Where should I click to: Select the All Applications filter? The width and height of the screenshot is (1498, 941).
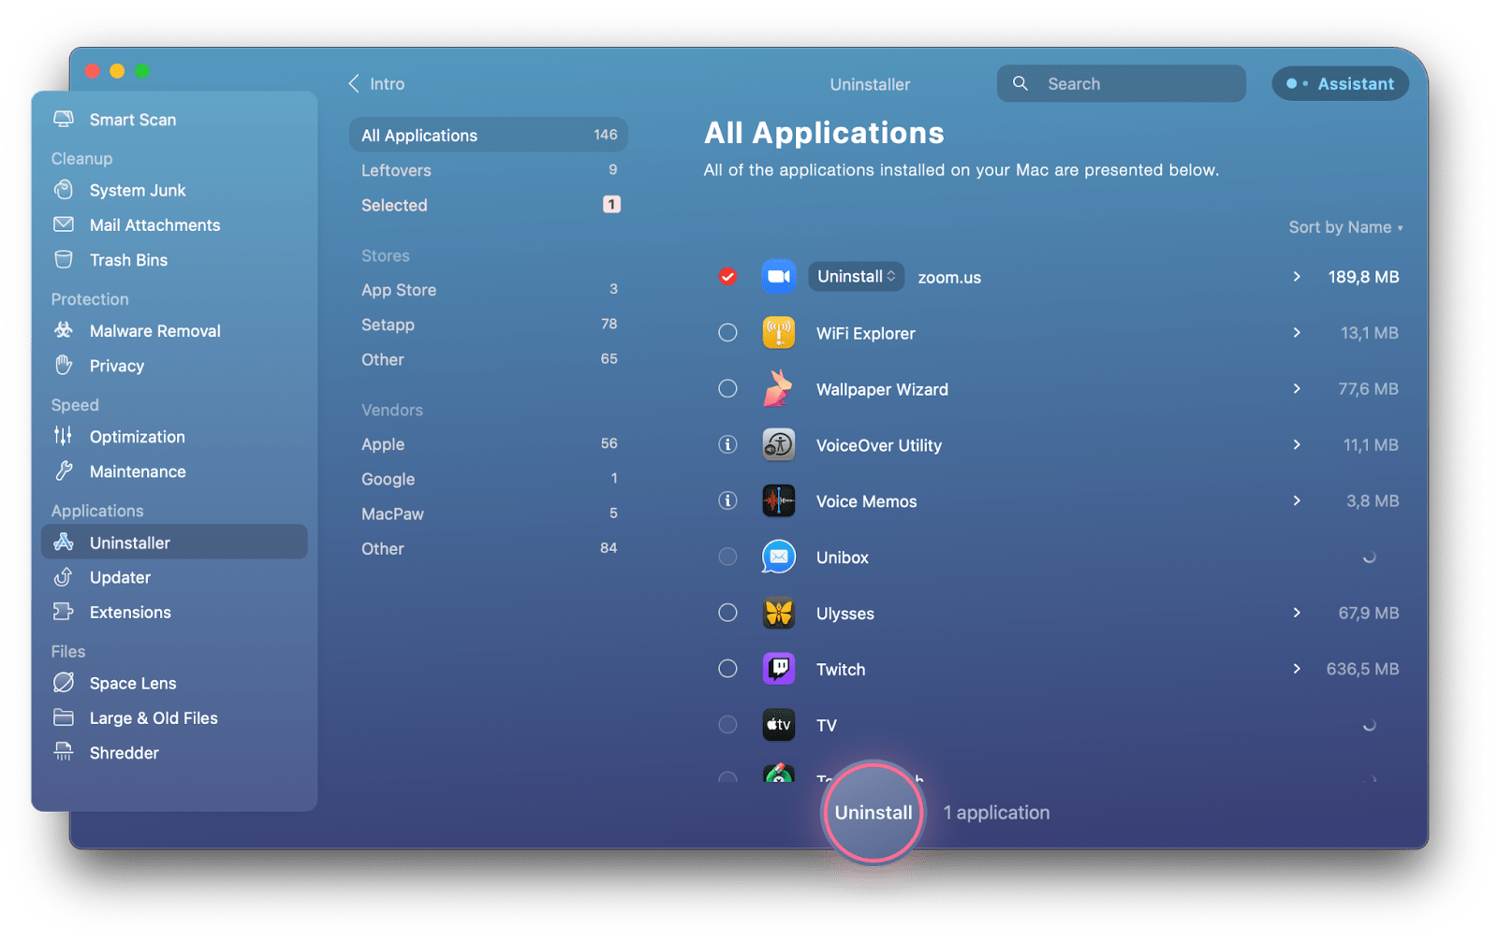[488, 135]
